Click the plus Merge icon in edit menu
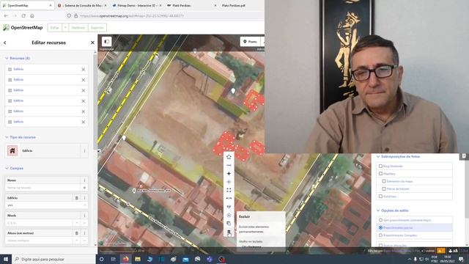 (229, 174)
